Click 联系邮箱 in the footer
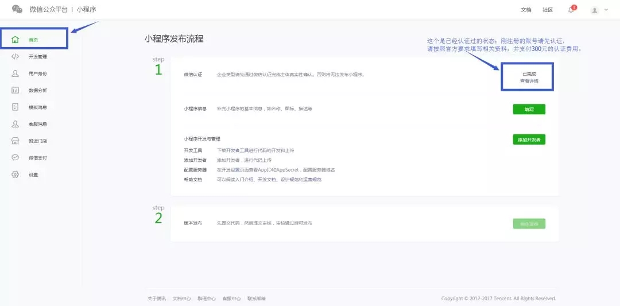 [256, 299]
